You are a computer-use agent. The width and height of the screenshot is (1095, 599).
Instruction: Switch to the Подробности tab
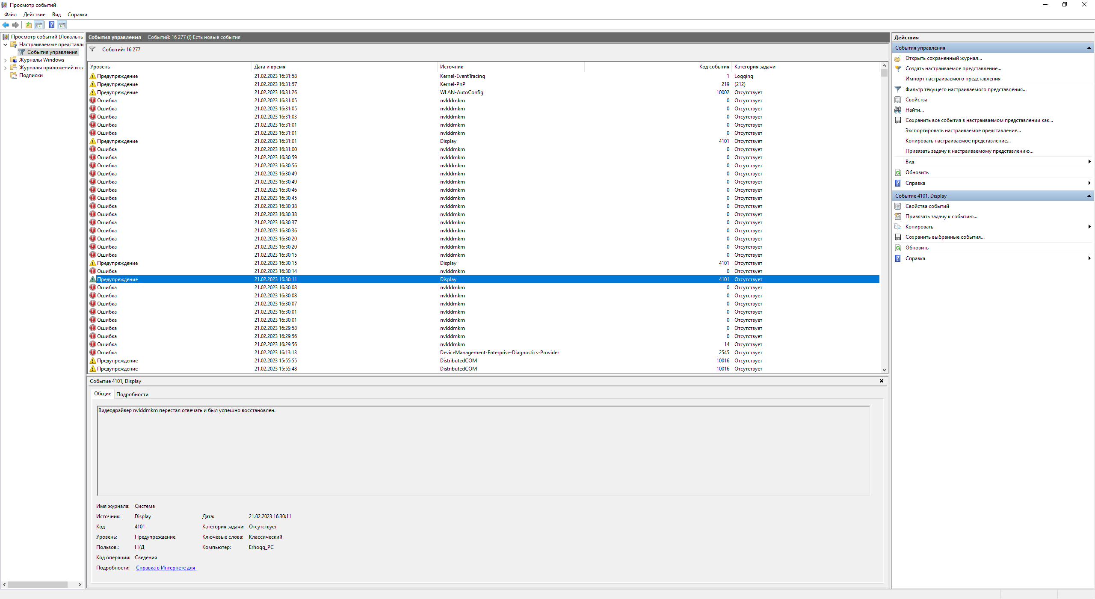pos(132,394)
